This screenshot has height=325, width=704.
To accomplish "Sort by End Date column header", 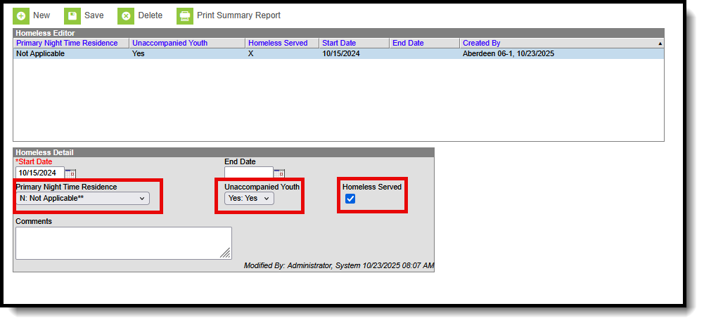I will pos(408,43).
